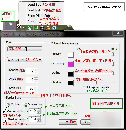Click the Shadow transparency slider handle

[x=96, y=83]
